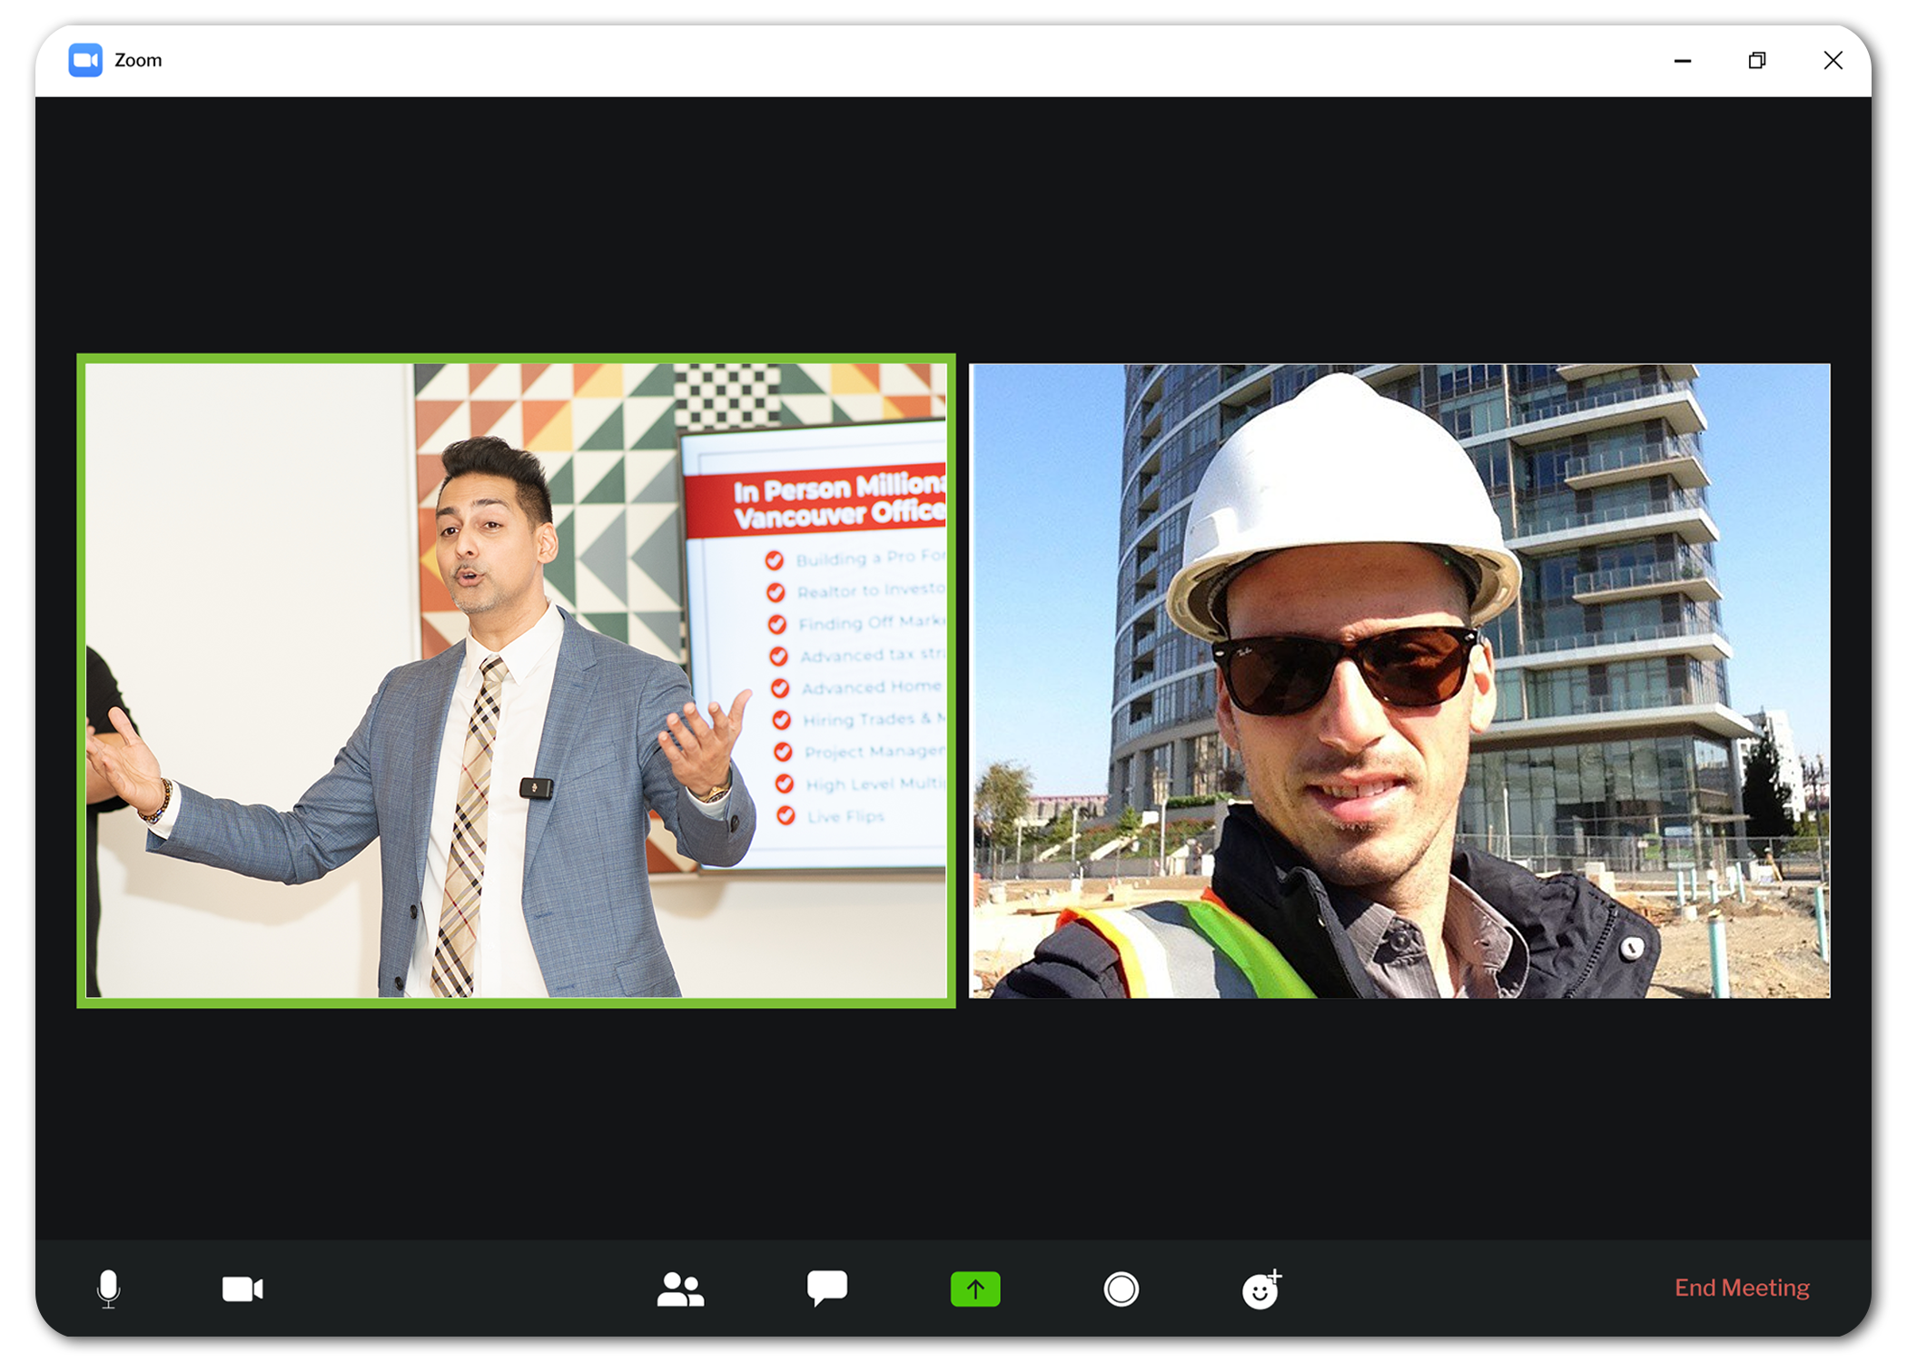Start sharing your screen
Screen dimensions: 1907x1362
(x=975, y=1288)
